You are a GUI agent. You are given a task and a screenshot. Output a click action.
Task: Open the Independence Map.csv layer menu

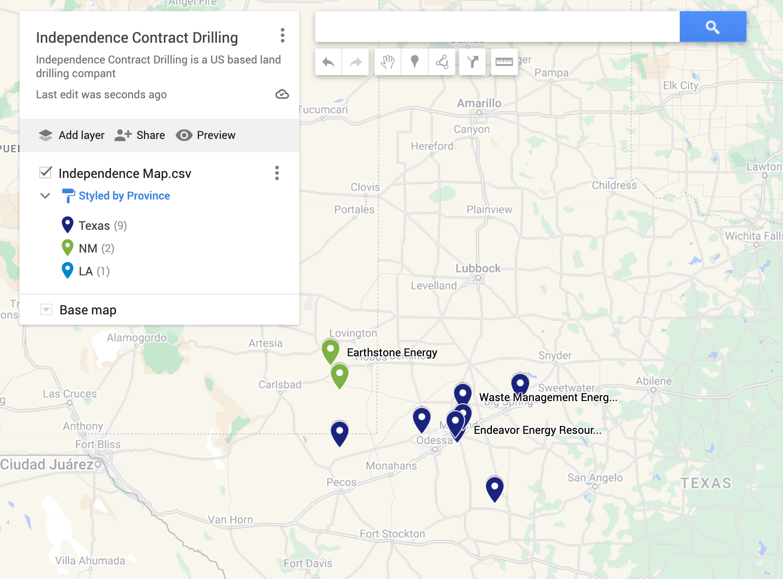pyautogui.click(x=277, y=173)
